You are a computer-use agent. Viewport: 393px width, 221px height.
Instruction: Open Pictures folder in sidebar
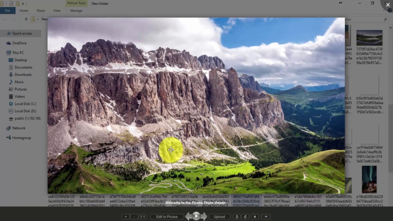[x=21, y=89]
